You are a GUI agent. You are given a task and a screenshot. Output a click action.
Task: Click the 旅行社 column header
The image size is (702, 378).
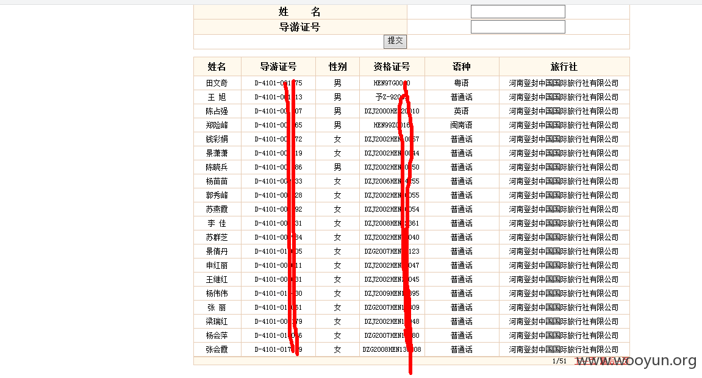click(564, 66)
